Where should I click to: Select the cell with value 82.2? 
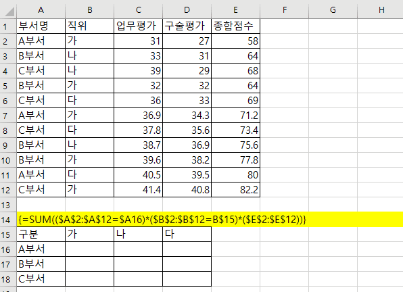[235, 190]
